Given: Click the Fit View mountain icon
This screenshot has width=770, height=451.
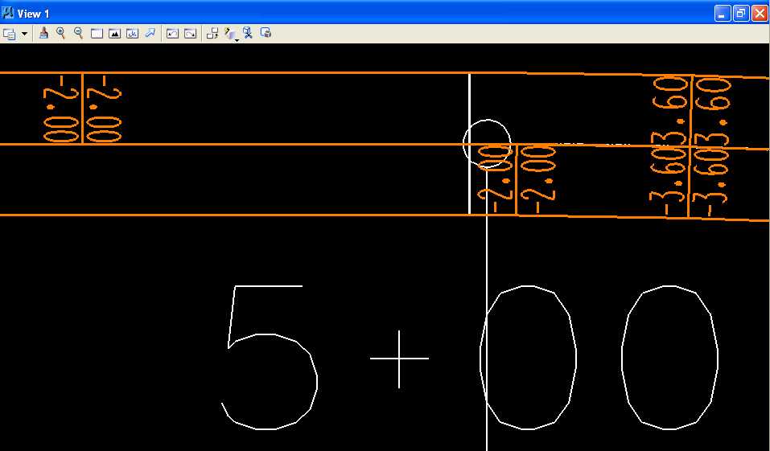Looking at the screenshot, I should tap(114, 34).
